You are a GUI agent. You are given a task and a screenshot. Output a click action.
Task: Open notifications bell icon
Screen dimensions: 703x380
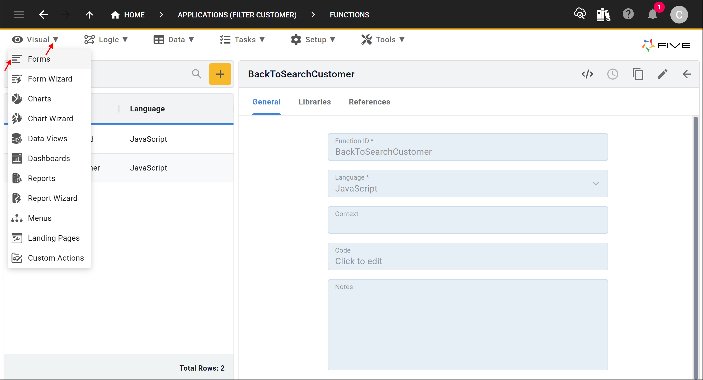652,14
